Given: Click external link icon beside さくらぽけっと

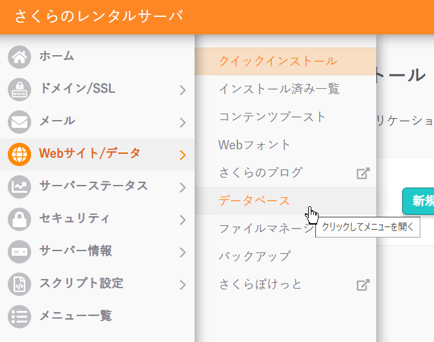Looking at the screenshot, I should point(363,285).
